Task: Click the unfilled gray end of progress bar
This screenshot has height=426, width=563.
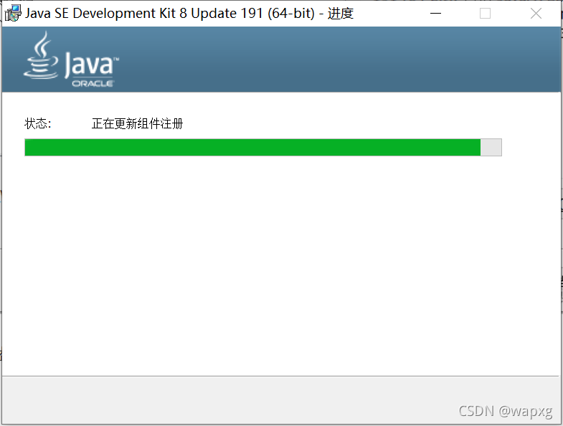Action: point(491,147)
